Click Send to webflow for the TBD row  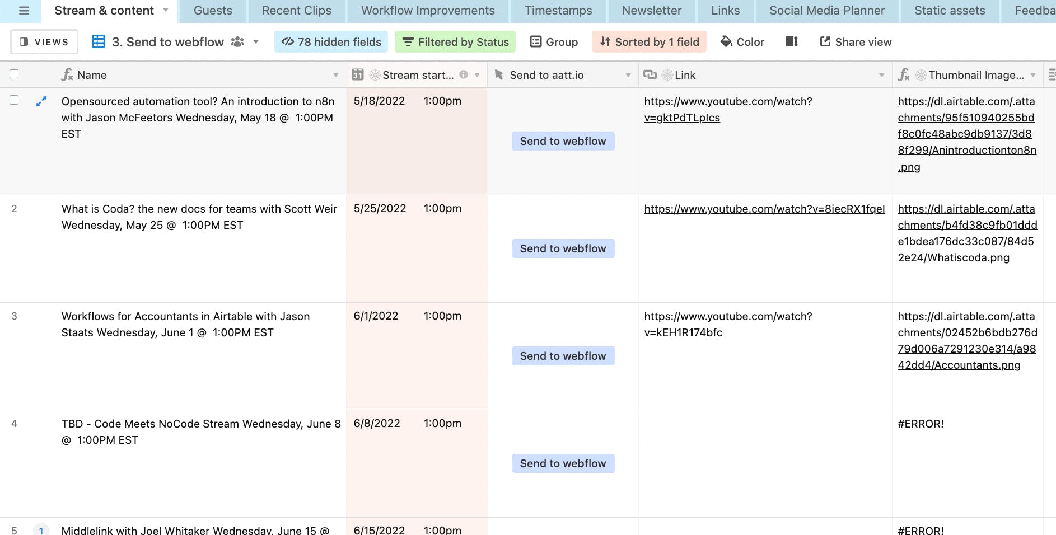pyautogui.click(x=563, y=463)
